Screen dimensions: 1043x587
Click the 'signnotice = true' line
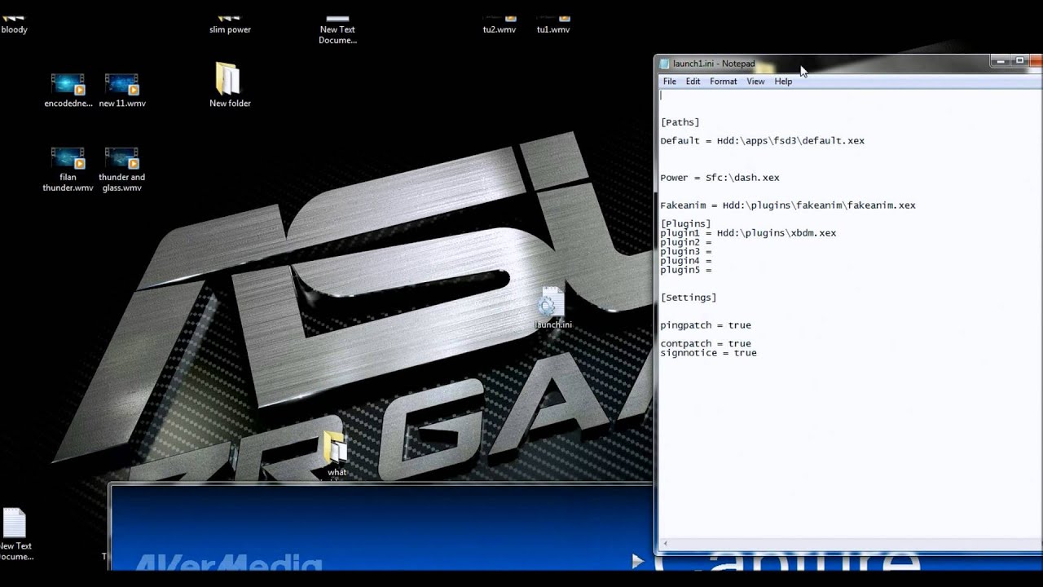708,353
